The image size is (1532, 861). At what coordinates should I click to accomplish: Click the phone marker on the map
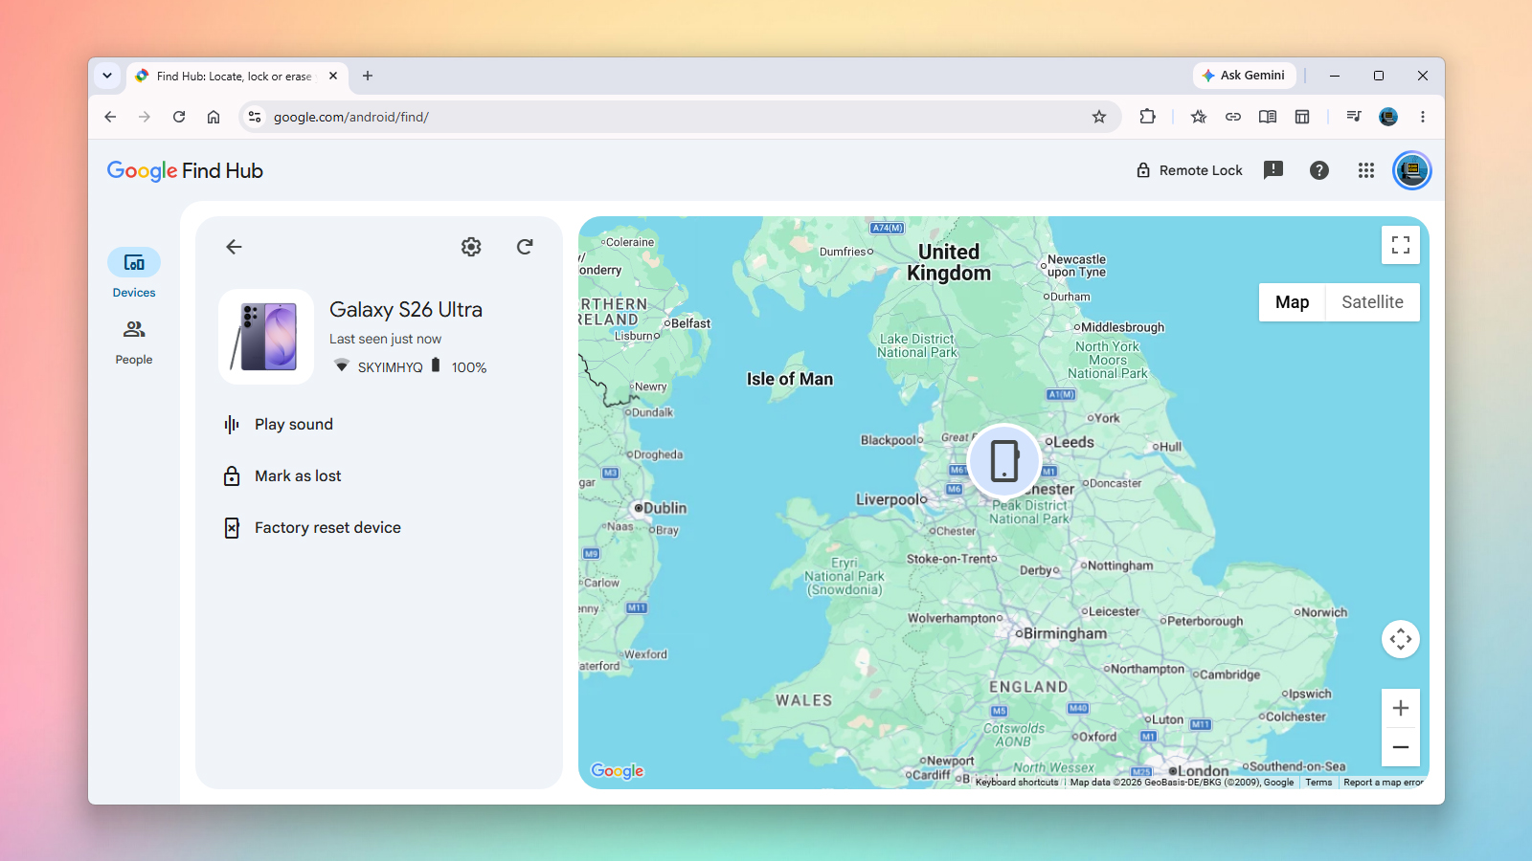tap(1004, 460)
